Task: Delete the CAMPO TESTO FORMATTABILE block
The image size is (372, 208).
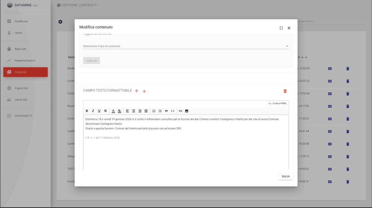Action: click(285, 91)
